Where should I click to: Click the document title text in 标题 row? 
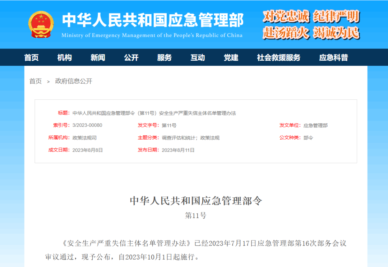pos(154,113)
